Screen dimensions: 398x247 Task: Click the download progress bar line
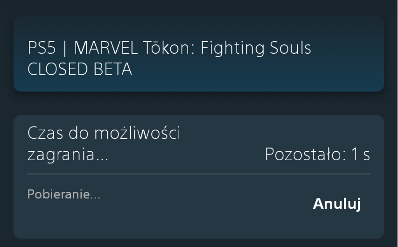(199, 174)
